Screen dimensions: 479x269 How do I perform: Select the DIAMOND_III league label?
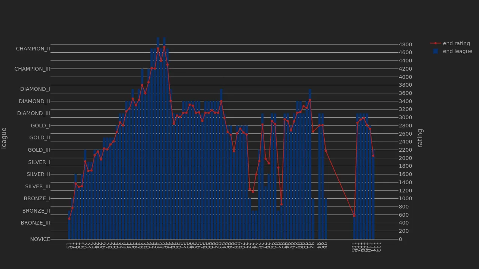pyautogui.click(x=34, y=113)
